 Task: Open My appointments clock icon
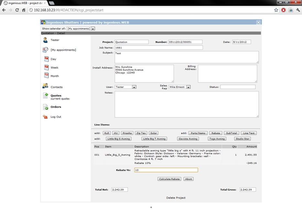click(x=46, y=50)
